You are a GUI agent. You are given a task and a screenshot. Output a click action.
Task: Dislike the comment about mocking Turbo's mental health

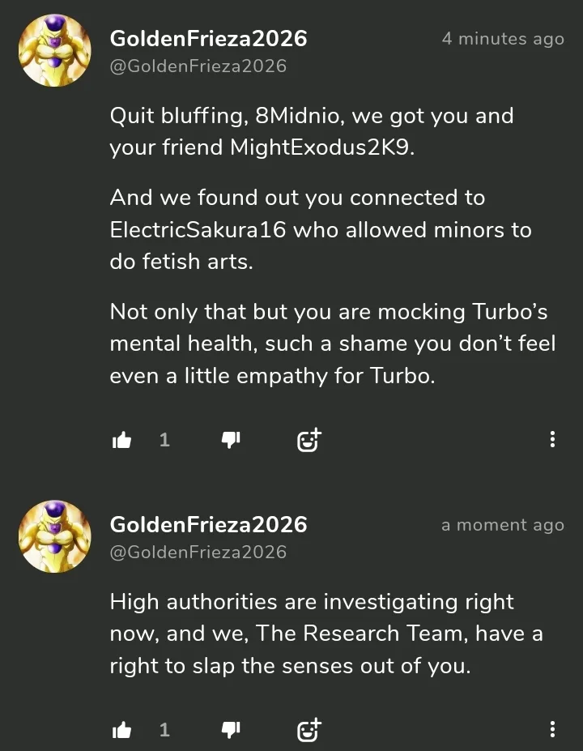(231, 440)
